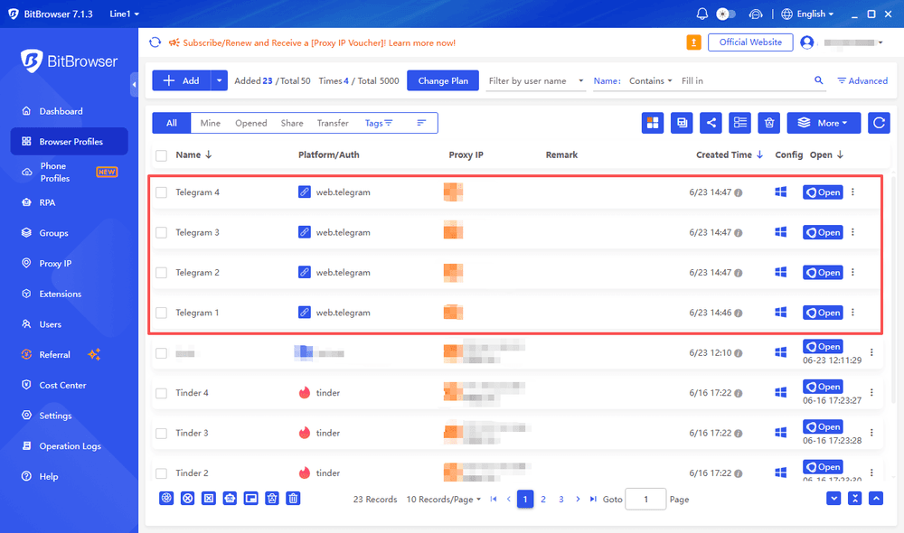Click the list columns settings icon
Viewport: 904px width, 533px height.
pos(739,123)
